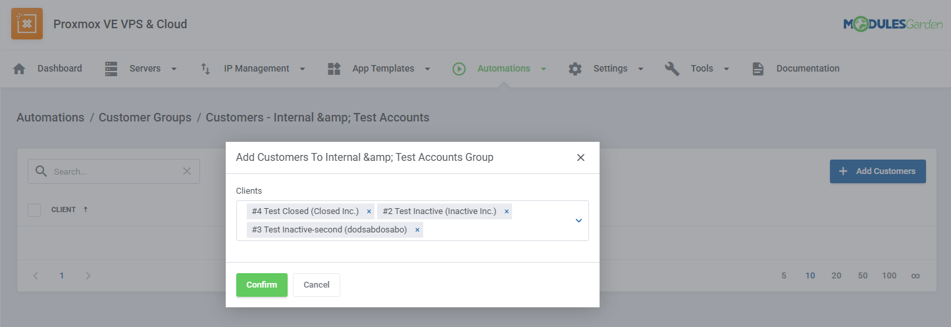Click the dialog title Add Customers To Internal

[x=365, y=158]
